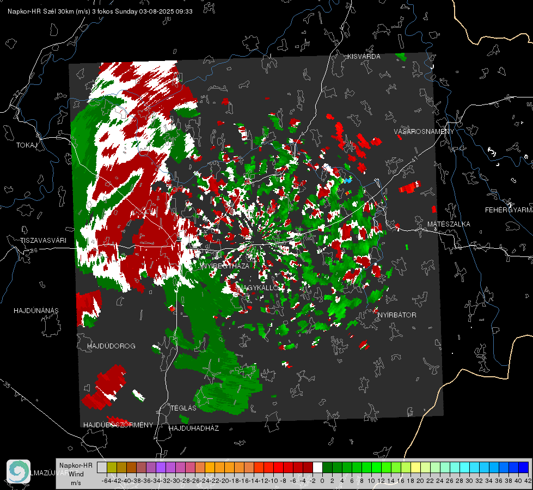Click the TÉGLÁS city label

pyautogui.click(x=183, y=408)
